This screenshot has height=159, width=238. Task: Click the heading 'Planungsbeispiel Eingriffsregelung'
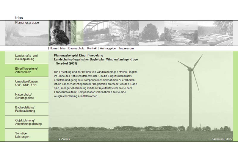coord(79,55)
